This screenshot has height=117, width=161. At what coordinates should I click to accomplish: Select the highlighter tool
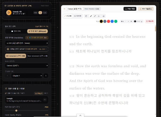[99, 16]
